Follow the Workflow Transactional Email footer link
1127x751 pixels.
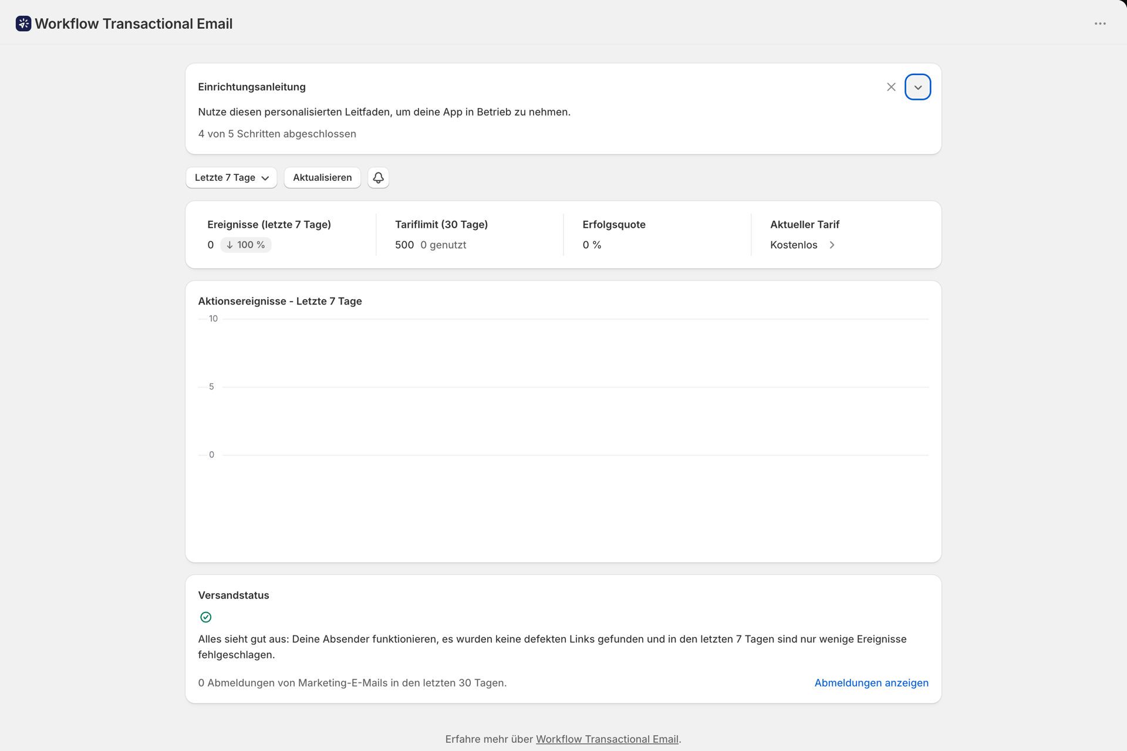pyautogui.click(x=607, y=739)
